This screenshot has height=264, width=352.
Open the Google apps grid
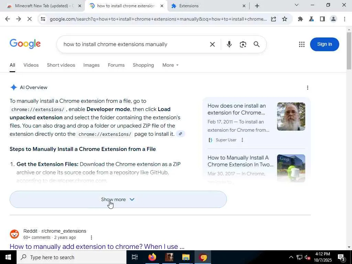pos(302,44)
